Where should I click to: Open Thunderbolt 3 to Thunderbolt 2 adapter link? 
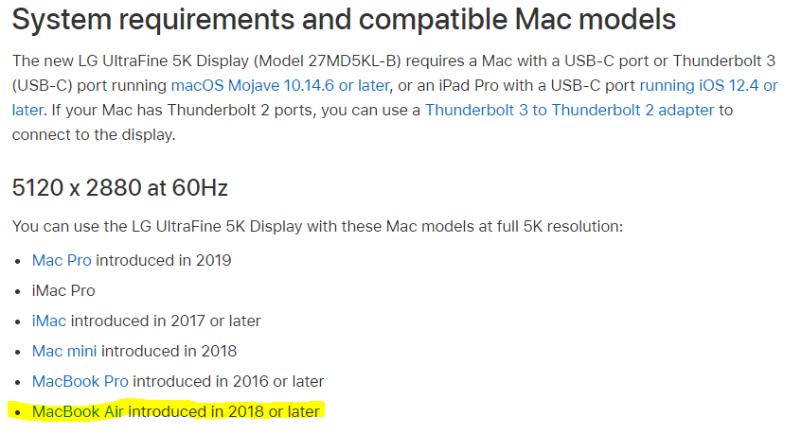pos(570,110)
